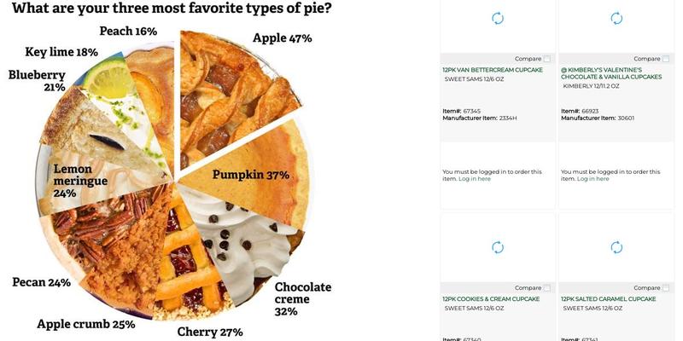Image resolution: width=683 pixels, height=341 pixels.
Task: Click 'Log in here' under item 67345
Action: pyautogui.click(x=475, y=179)
